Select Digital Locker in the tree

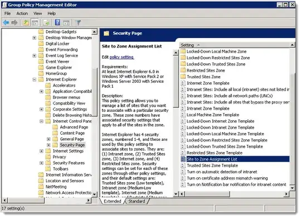[x=57, y=44]
